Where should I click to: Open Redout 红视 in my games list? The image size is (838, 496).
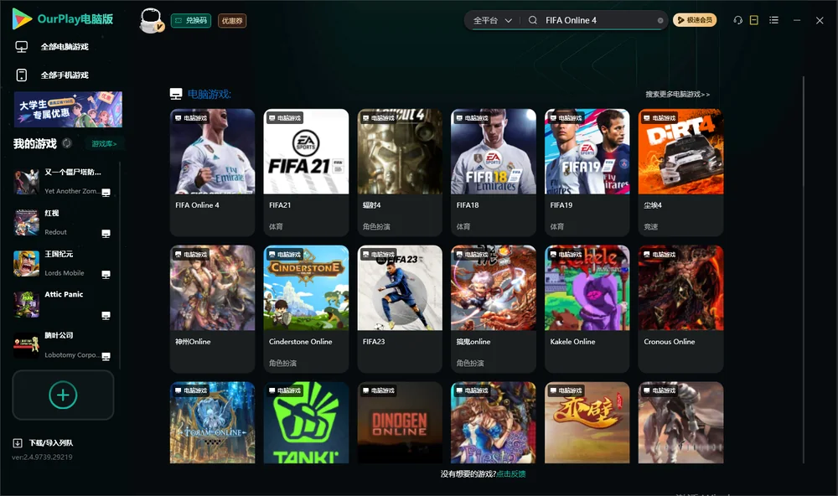point(63,223)
